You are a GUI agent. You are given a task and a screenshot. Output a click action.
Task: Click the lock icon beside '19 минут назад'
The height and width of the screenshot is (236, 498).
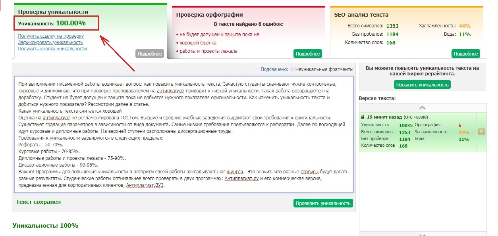pos(363,117)
